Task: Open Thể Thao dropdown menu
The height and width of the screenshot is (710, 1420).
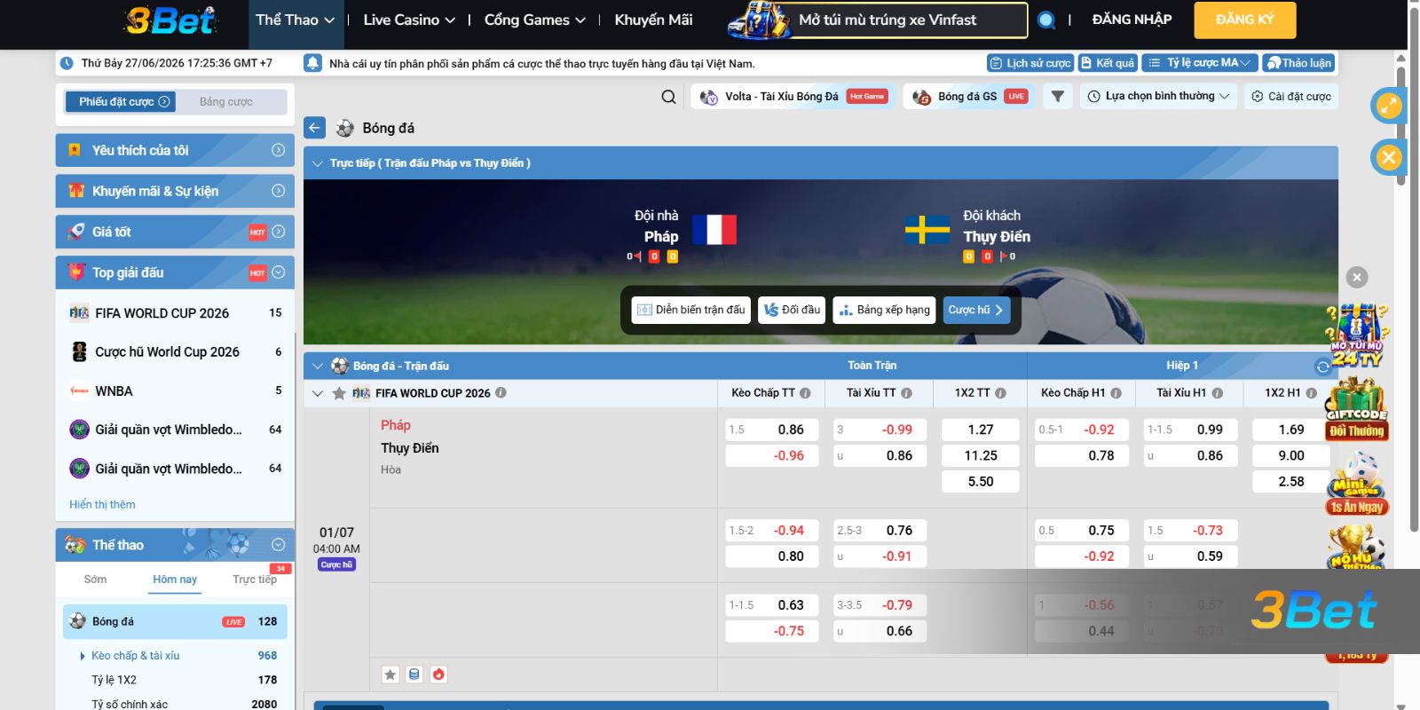Action: [x=295, y=20]
